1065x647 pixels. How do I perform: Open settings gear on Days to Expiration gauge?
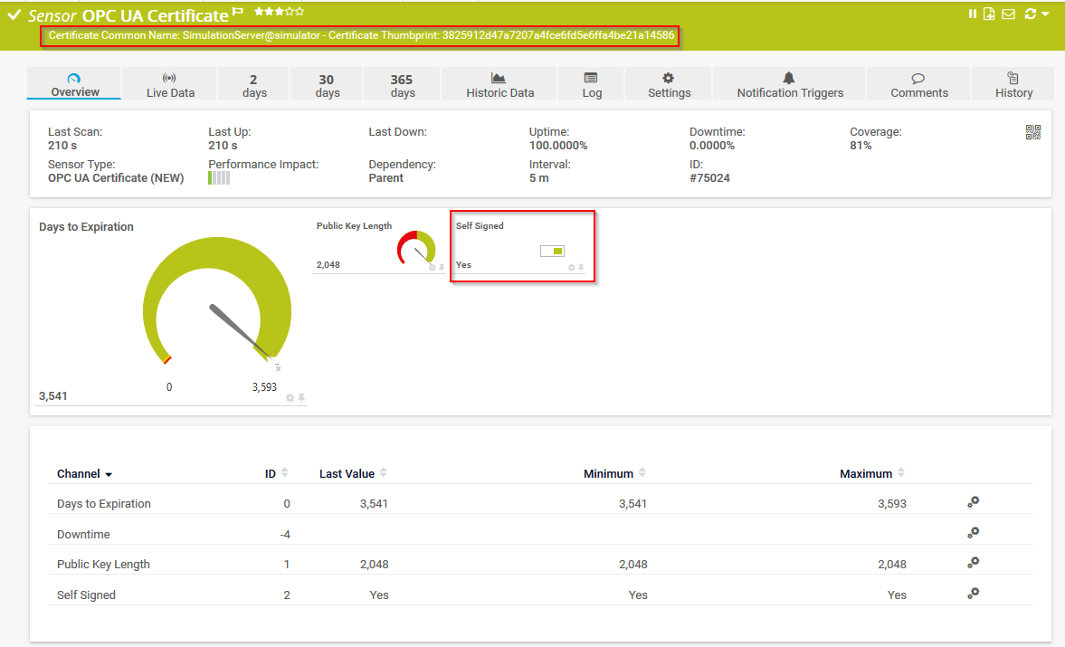pos(290,396)
